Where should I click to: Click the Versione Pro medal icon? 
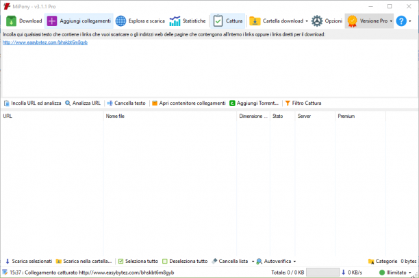click(x=352, y=21)
